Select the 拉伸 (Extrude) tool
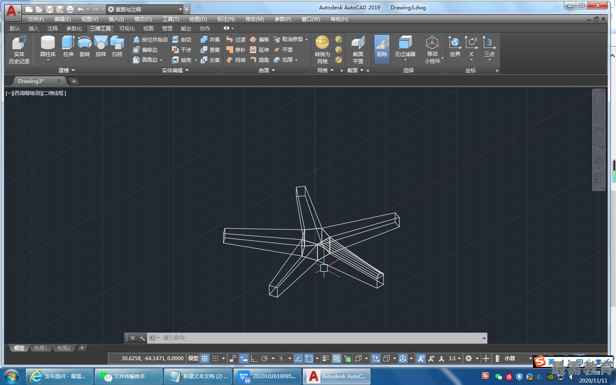 (x=68, y=46)
